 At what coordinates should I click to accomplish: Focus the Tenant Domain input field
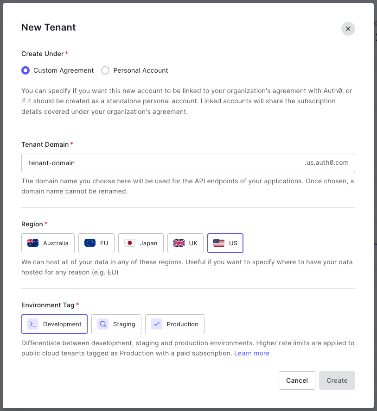pyautogui.click(x=162, y=163)
